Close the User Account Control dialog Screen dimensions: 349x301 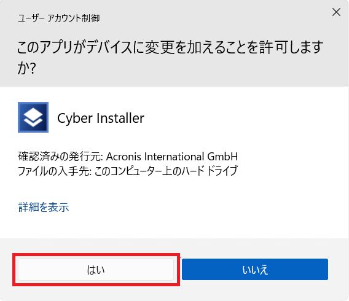(336, 12)
